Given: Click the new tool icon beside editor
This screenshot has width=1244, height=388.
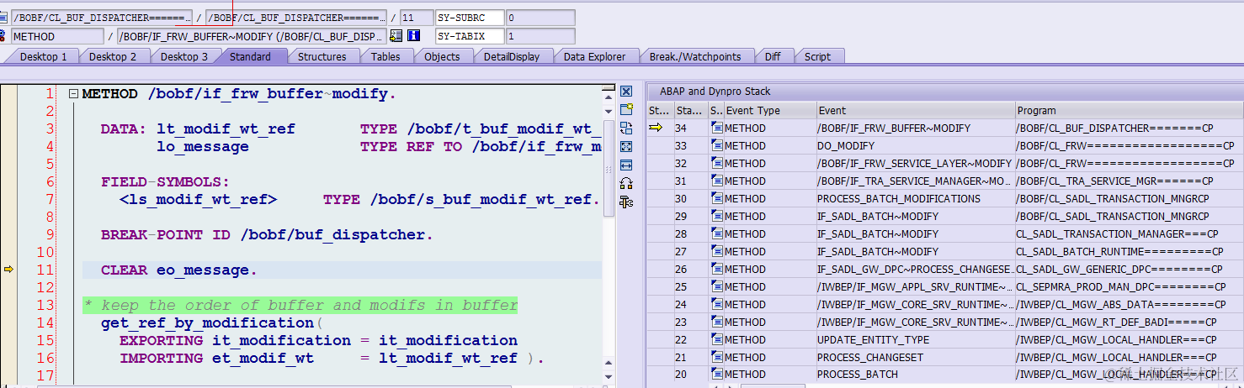Looking at the screenshot, I should [625, 109].
